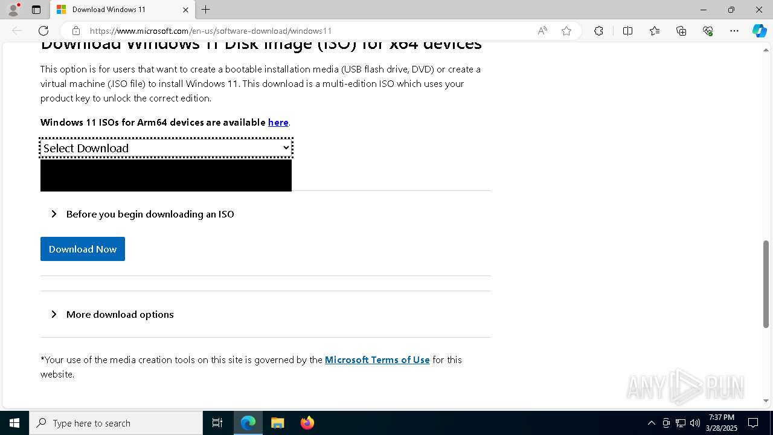Image resolution: width=773 pixels, height=435 pixels.
Task: Click the address bar URL
Action: (x=211, y=31)
